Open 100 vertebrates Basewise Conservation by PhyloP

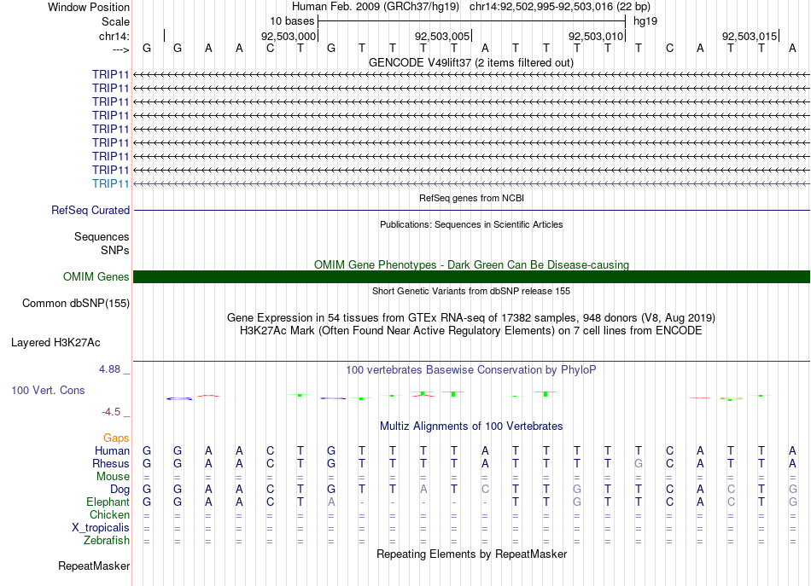[x=471, y=369]
